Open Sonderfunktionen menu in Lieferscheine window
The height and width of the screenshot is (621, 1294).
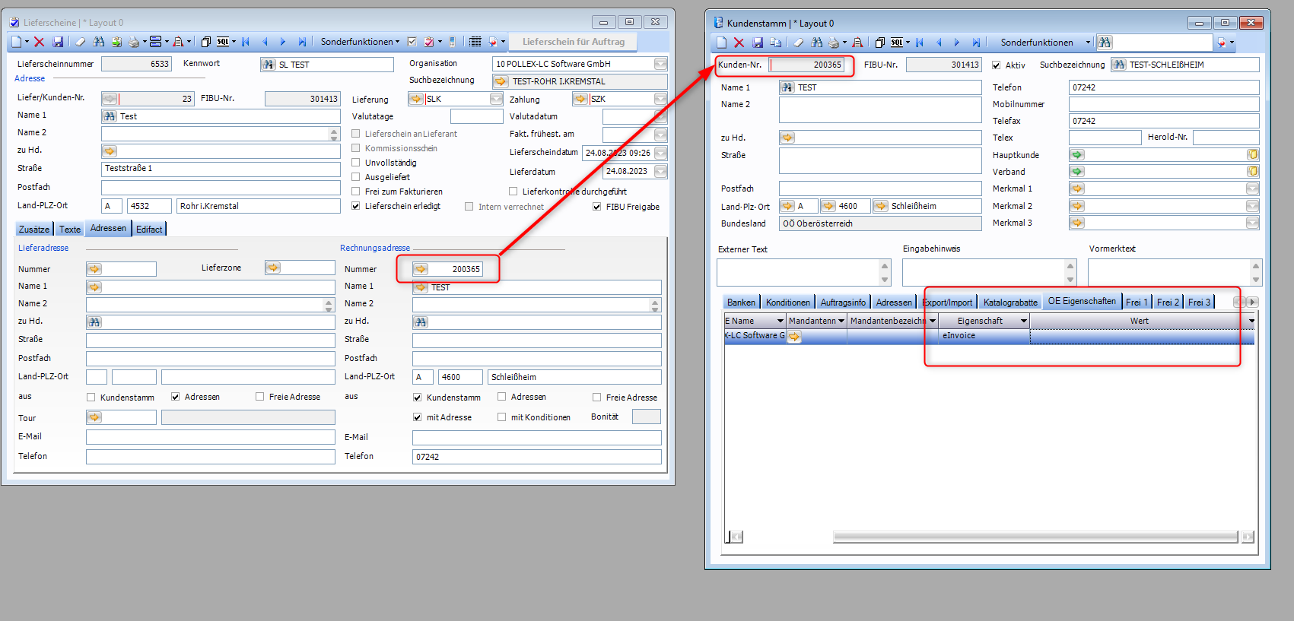coord(359,42)
